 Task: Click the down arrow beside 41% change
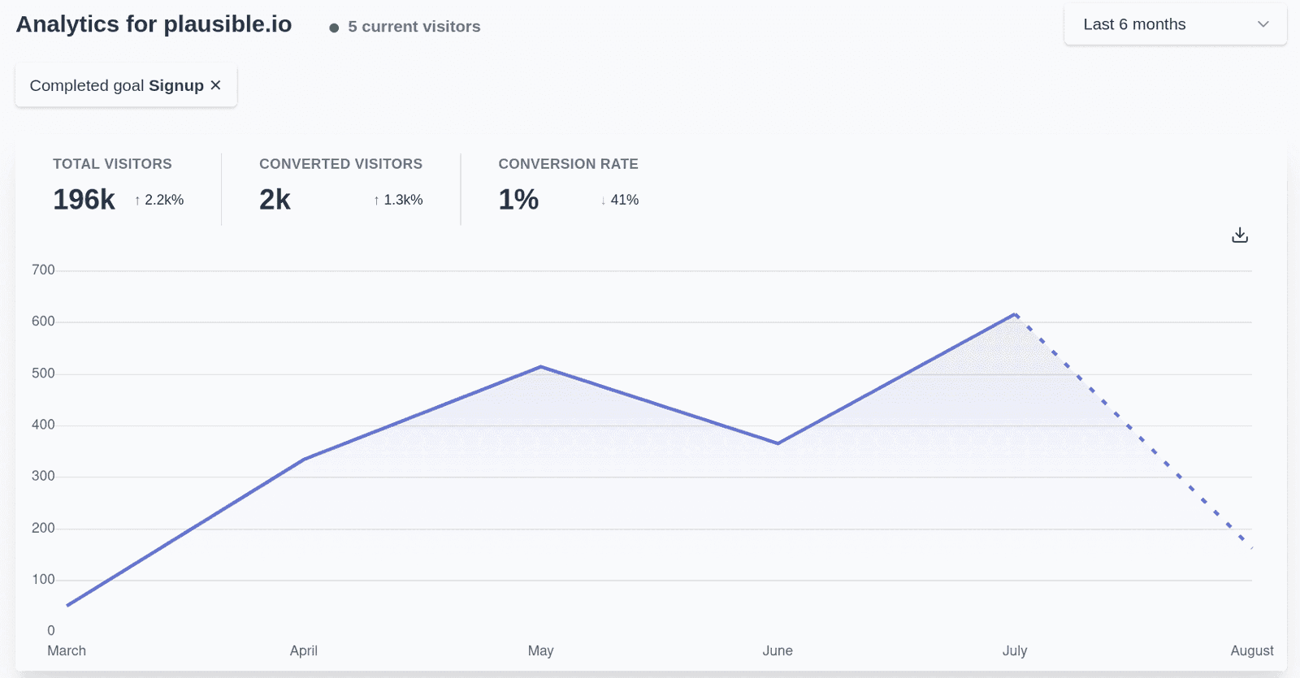tap(603, 201)
